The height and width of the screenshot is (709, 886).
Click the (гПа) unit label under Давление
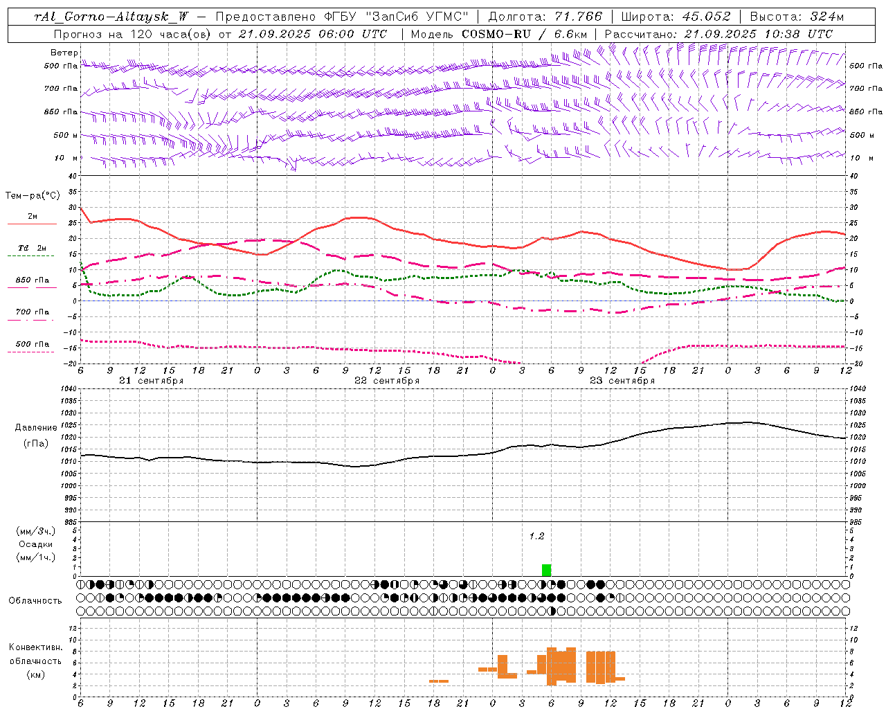point(36,444)
